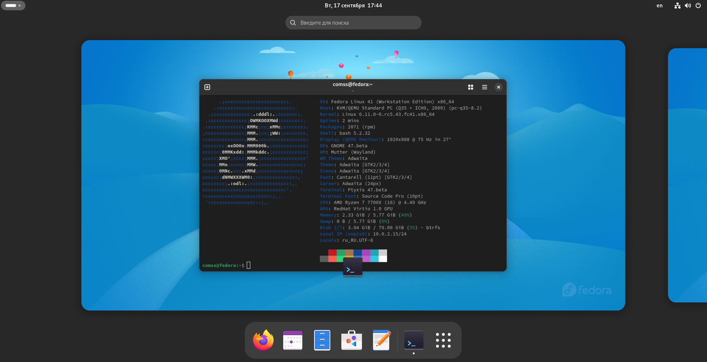Click the 'Kernel: Linux 6.11.0' line

[377, 115]
